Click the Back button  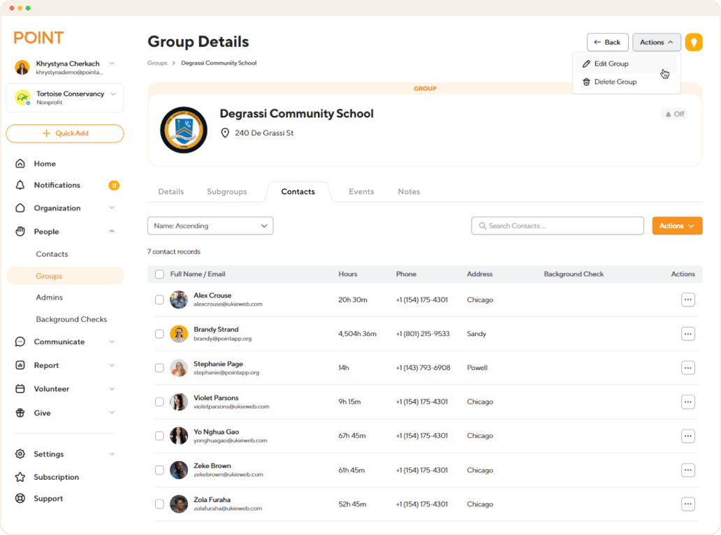pos(607,42)
